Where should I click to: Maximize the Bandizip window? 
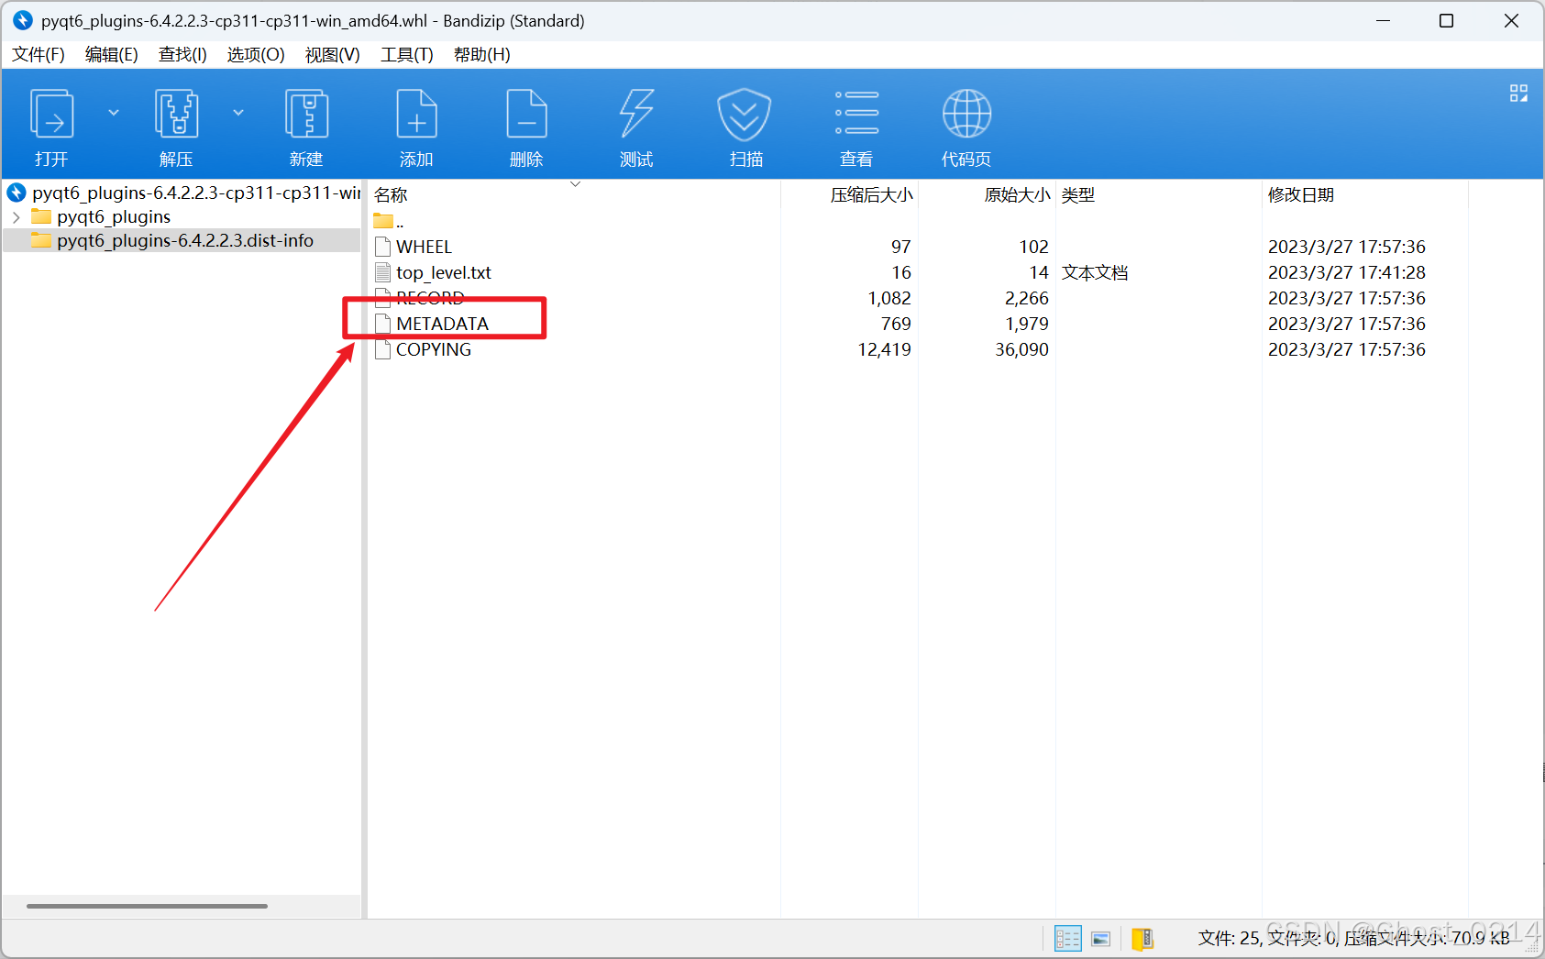[1447, 20]
